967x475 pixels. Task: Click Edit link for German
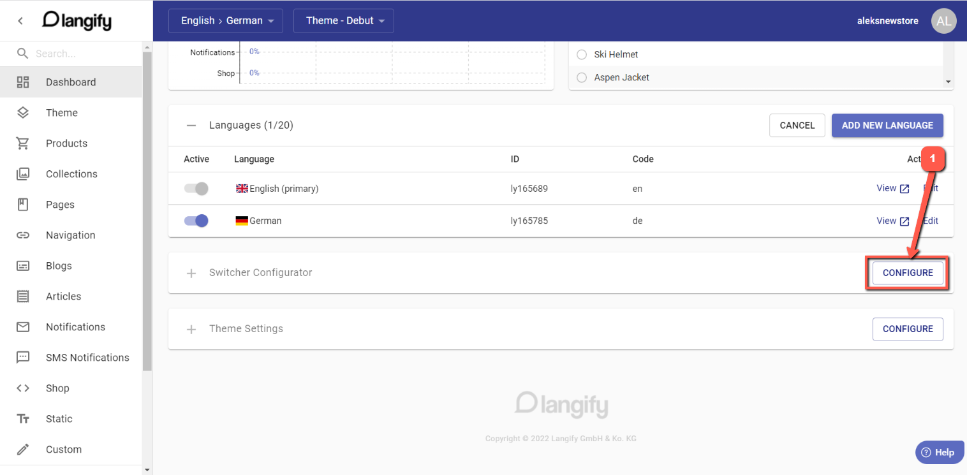[x=931, y=221]
